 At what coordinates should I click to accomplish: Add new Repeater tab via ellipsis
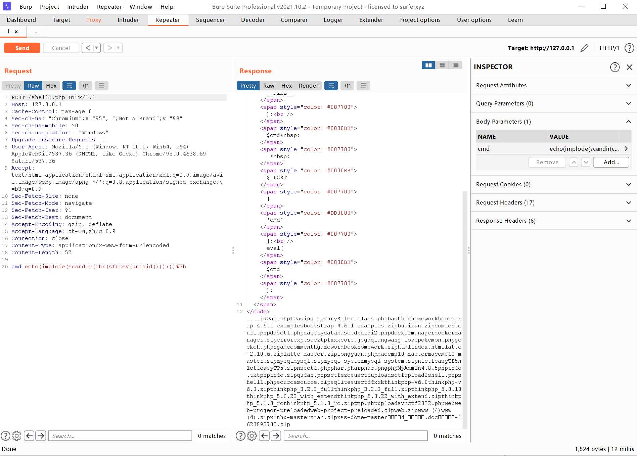click(x=36, y=32)
